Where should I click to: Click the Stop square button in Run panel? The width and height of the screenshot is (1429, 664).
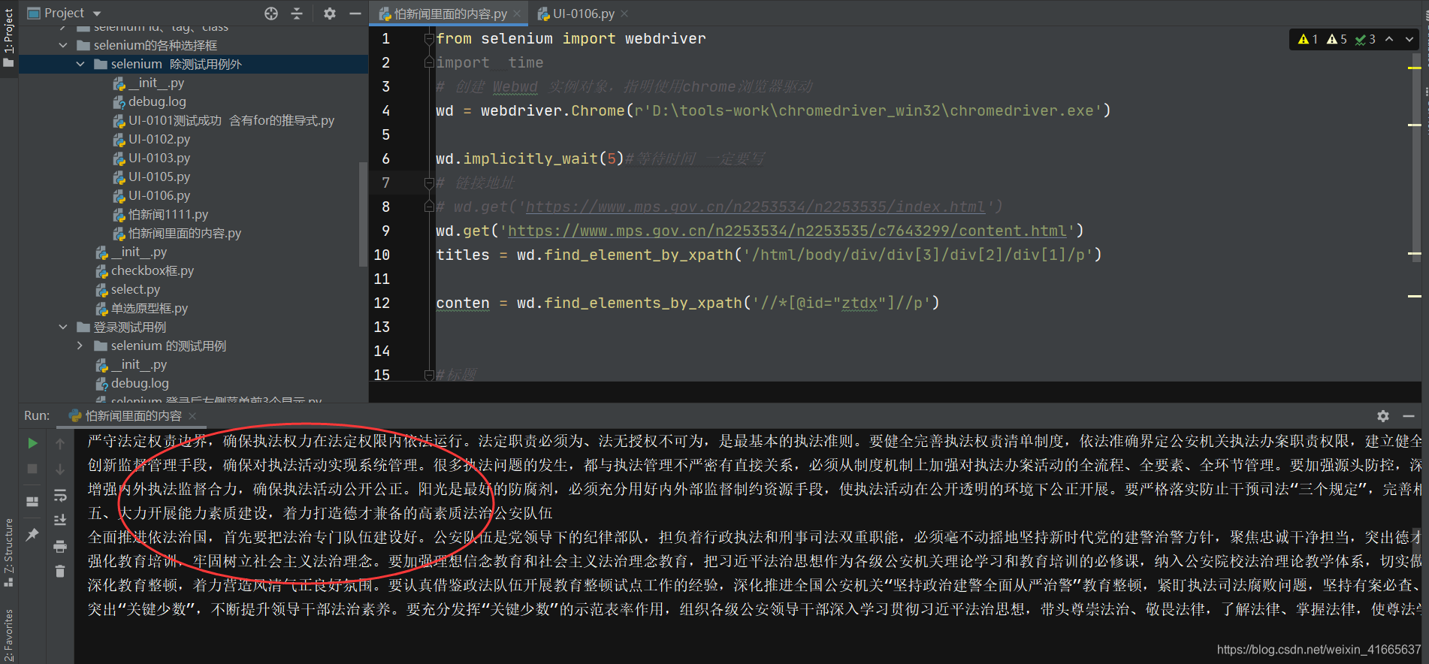coord(32,469)
